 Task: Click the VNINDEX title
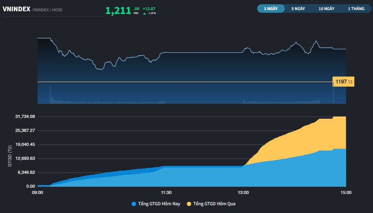tap(16, 9)
